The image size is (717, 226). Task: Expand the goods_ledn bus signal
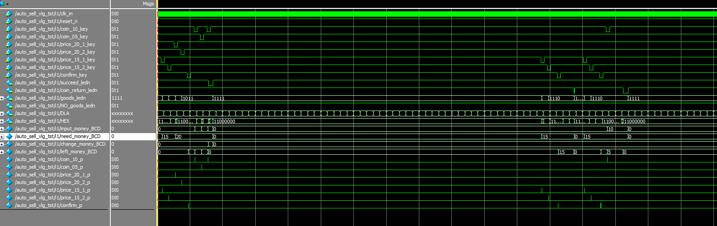(x=2, y=98)
